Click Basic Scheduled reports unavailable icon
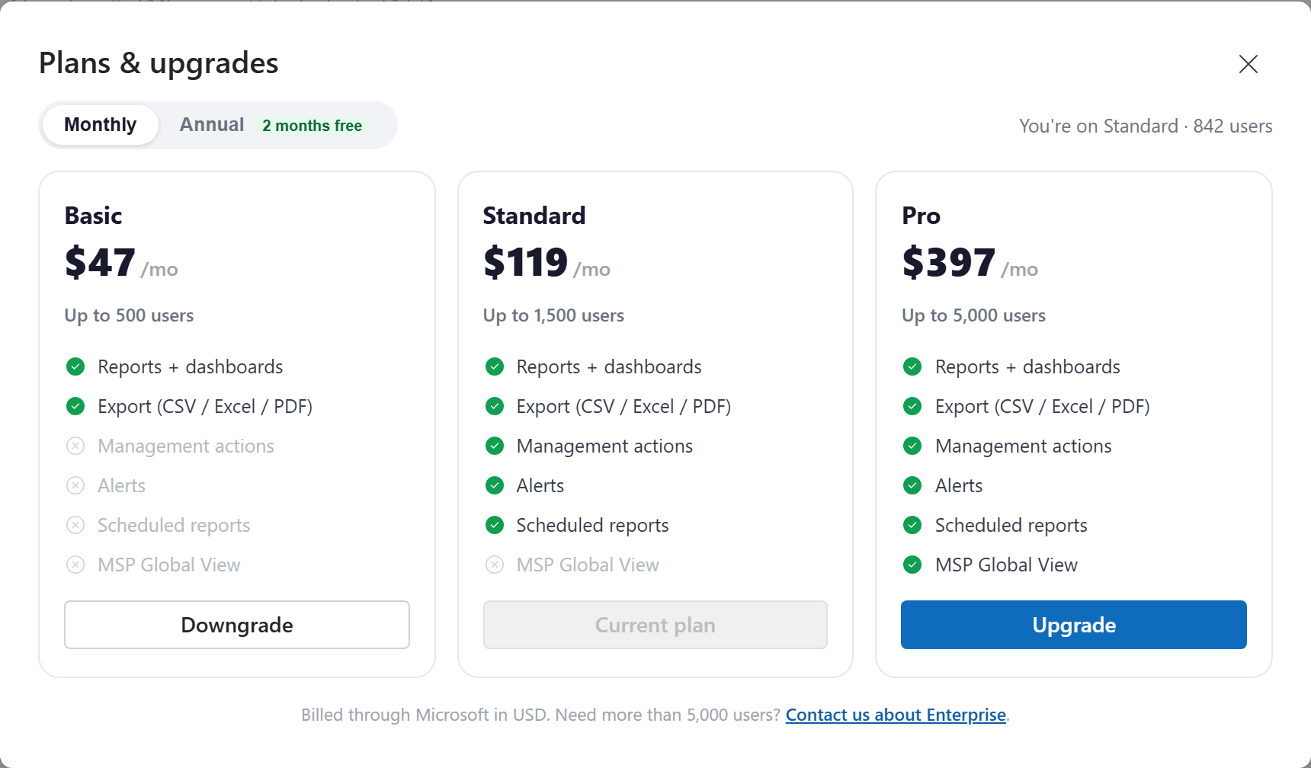The width and height of the screenshot is (1311, 768). 75,526
